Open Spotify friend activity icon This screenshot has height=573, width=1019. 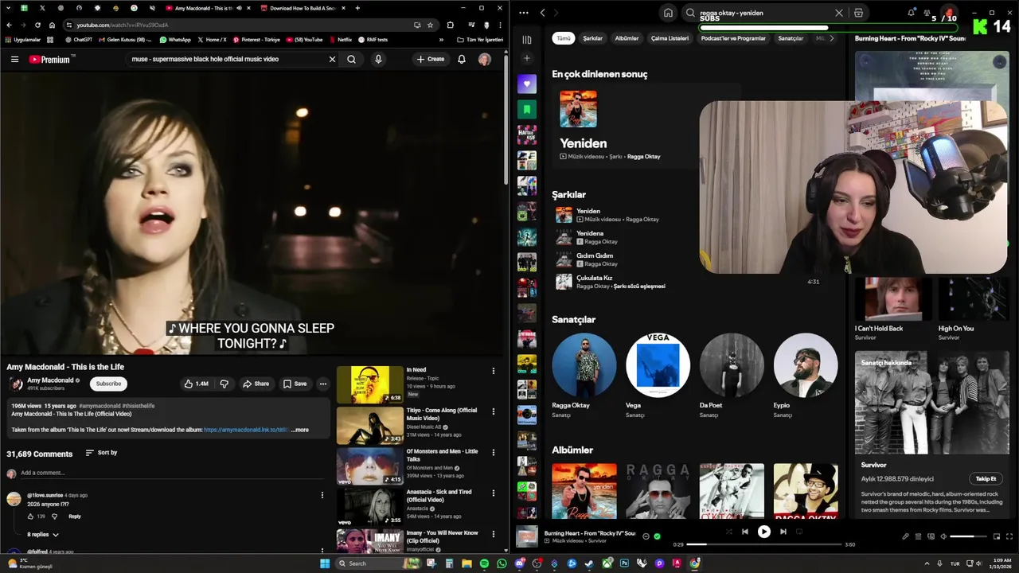927,13
